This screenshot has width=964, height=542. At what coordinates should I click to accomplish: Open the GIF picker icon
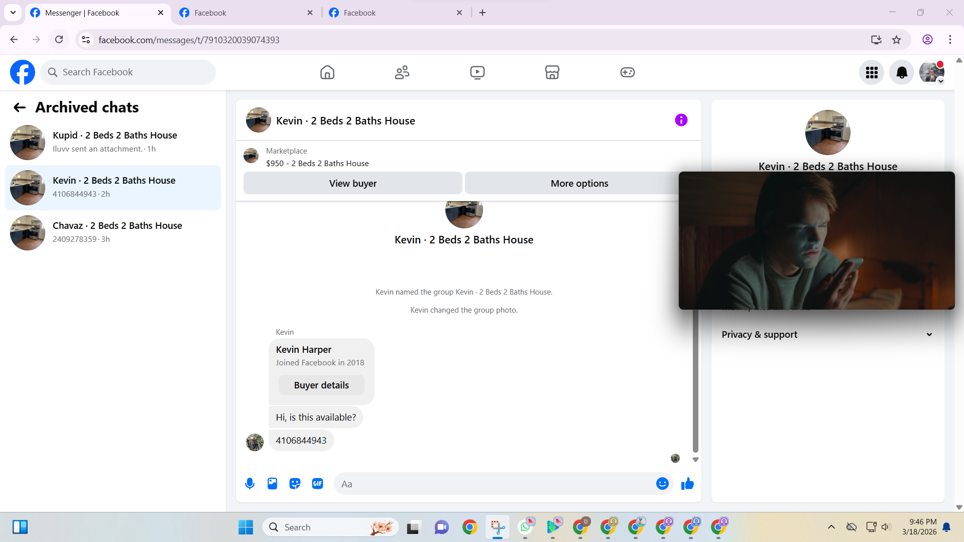tap(317, 484)
